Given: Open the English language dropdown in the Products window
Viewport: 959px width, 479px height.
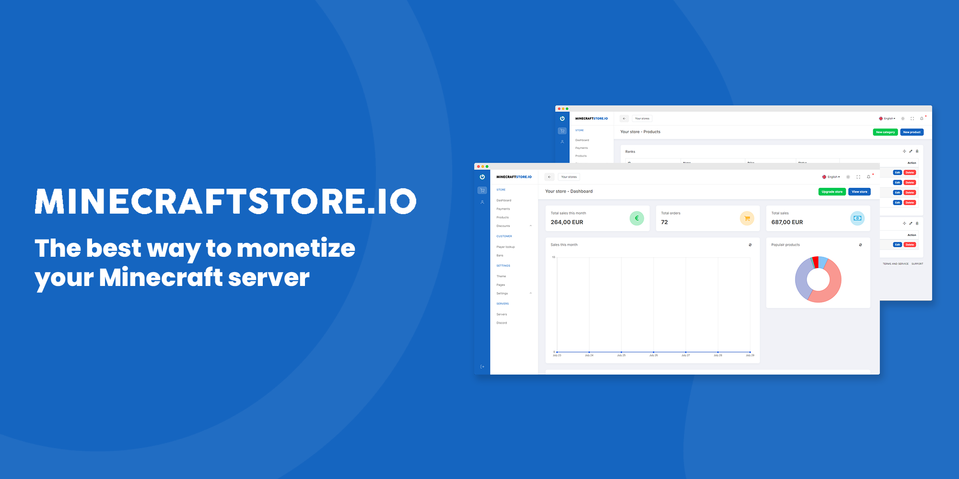Looking at the screenshot, I should coord(887,118).
